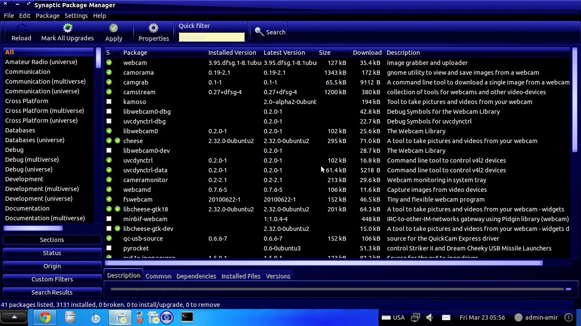Mark the libwebcam0-dbg status checkbox
581x326 pixels.
pyautogui.click(x=109, y=111)
